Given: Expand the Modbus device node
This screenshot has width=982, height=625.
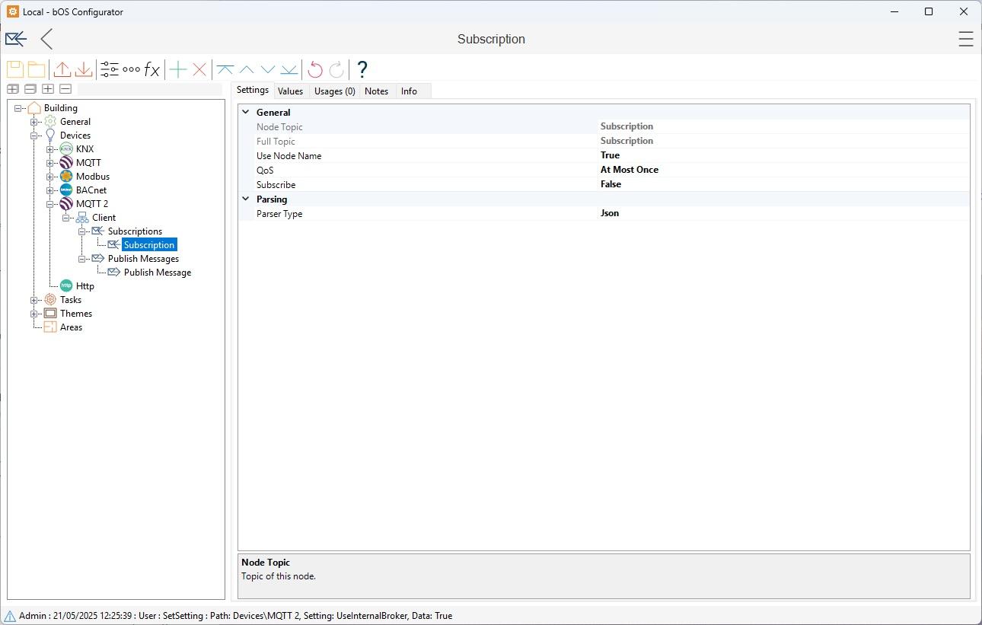Looking at the screenshot, I should tap(50, 177).
